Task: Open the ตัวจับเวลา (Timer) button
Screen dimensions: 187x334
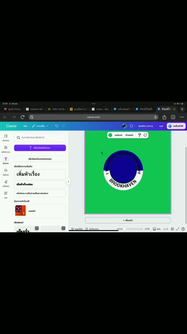Action: 92,229
